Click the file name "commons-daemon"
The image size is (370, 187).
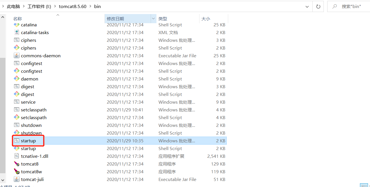coord(41,56)
